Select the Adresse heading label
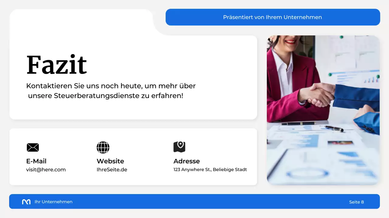Screen dimensions: 389x218 [x=187, y=161]
